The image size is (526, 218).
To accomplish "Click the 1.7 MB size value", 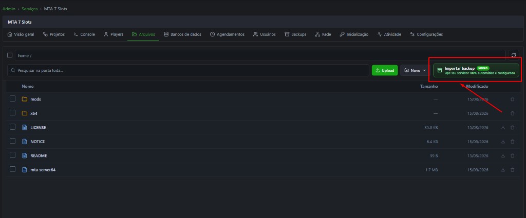I will (x=431, y=170).
